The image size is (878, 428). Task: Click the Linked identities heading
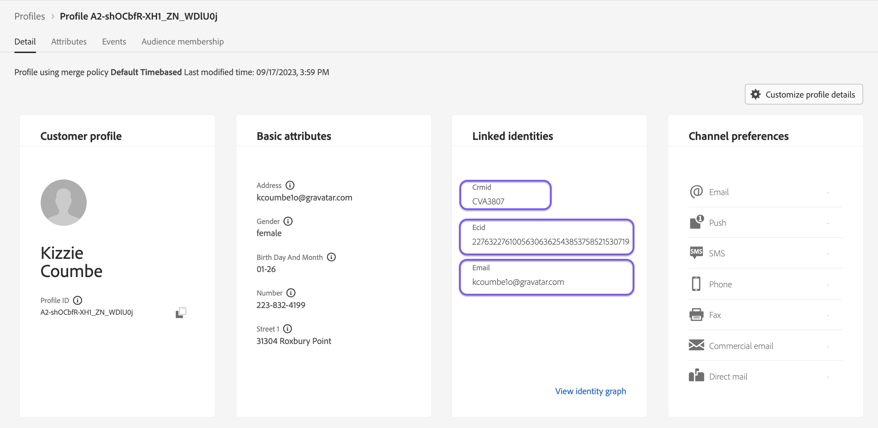click(513, 136)
